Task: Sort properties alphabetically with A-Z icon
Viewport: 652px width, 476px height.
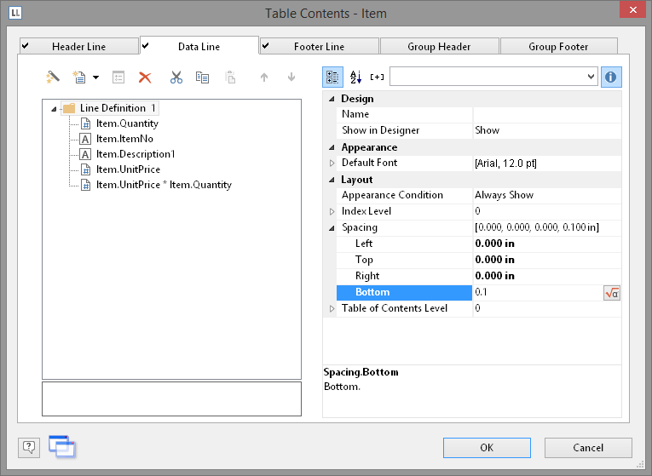Action: pyautogui.click(x=355, y=77)
